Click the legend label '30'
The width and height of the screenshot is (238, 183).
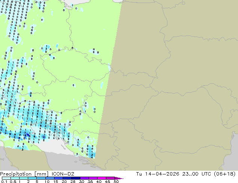(81, 182)
